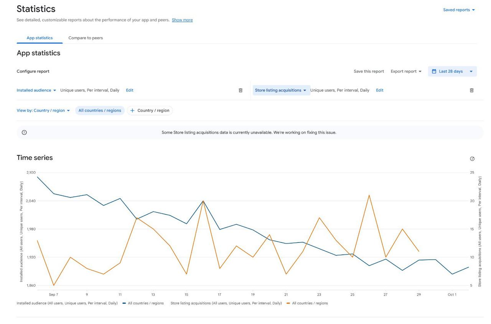Click the clock icon beside Time series chart
Image resolution: width=491 pixels, height=324 pixels.
coord(472,159)
